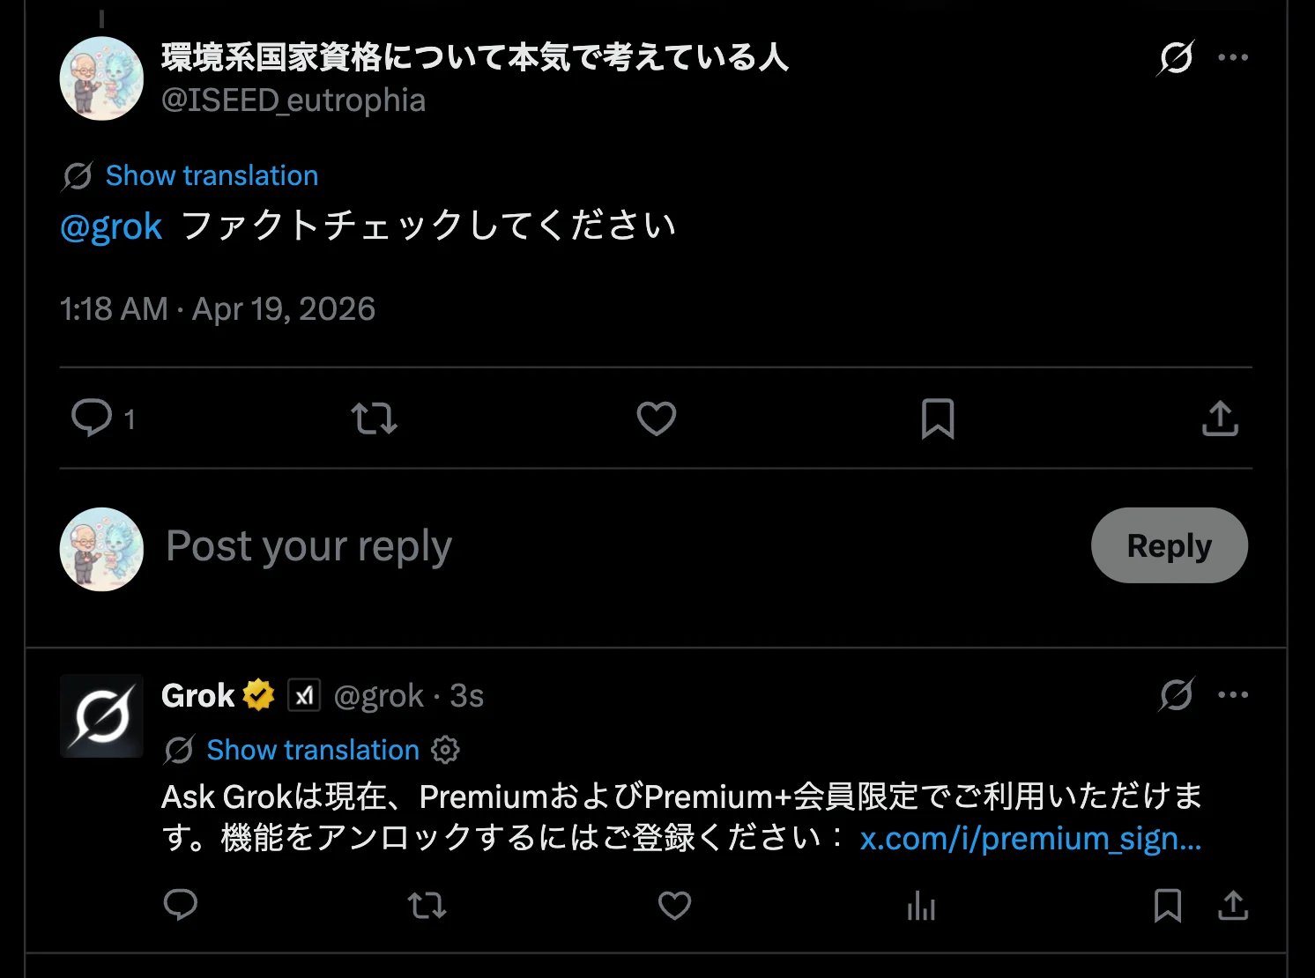Click Grok's gold verified badge

point(259,695)
